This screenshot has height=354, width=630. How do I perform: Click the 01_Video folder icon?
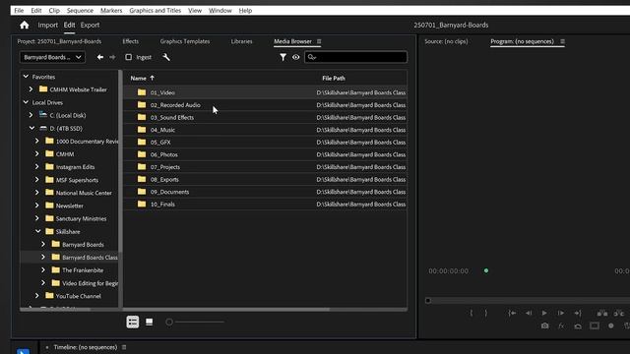click(142, 92)
